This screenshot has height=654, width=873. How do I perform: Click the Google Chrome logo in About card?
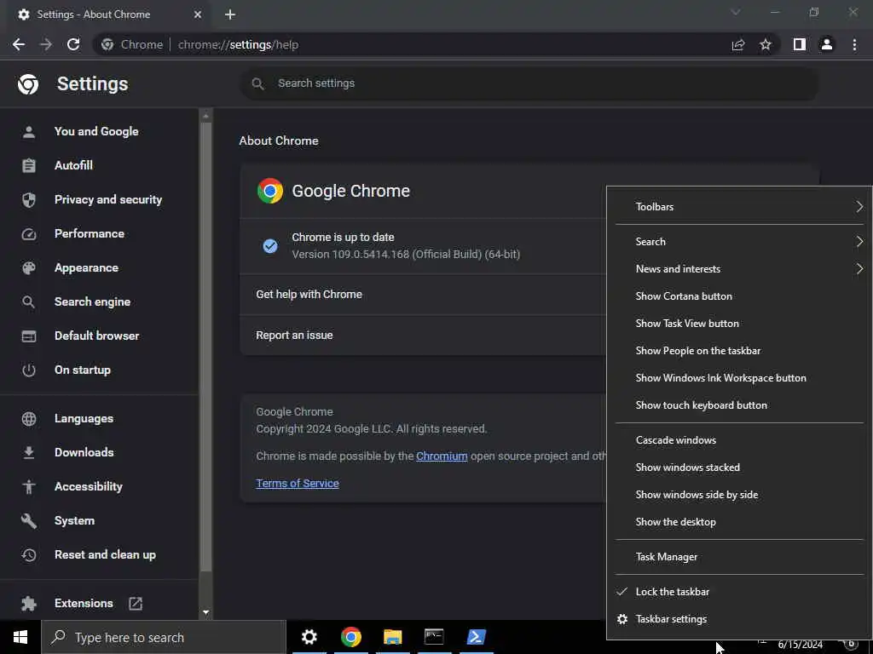click(x=270, y=191)
